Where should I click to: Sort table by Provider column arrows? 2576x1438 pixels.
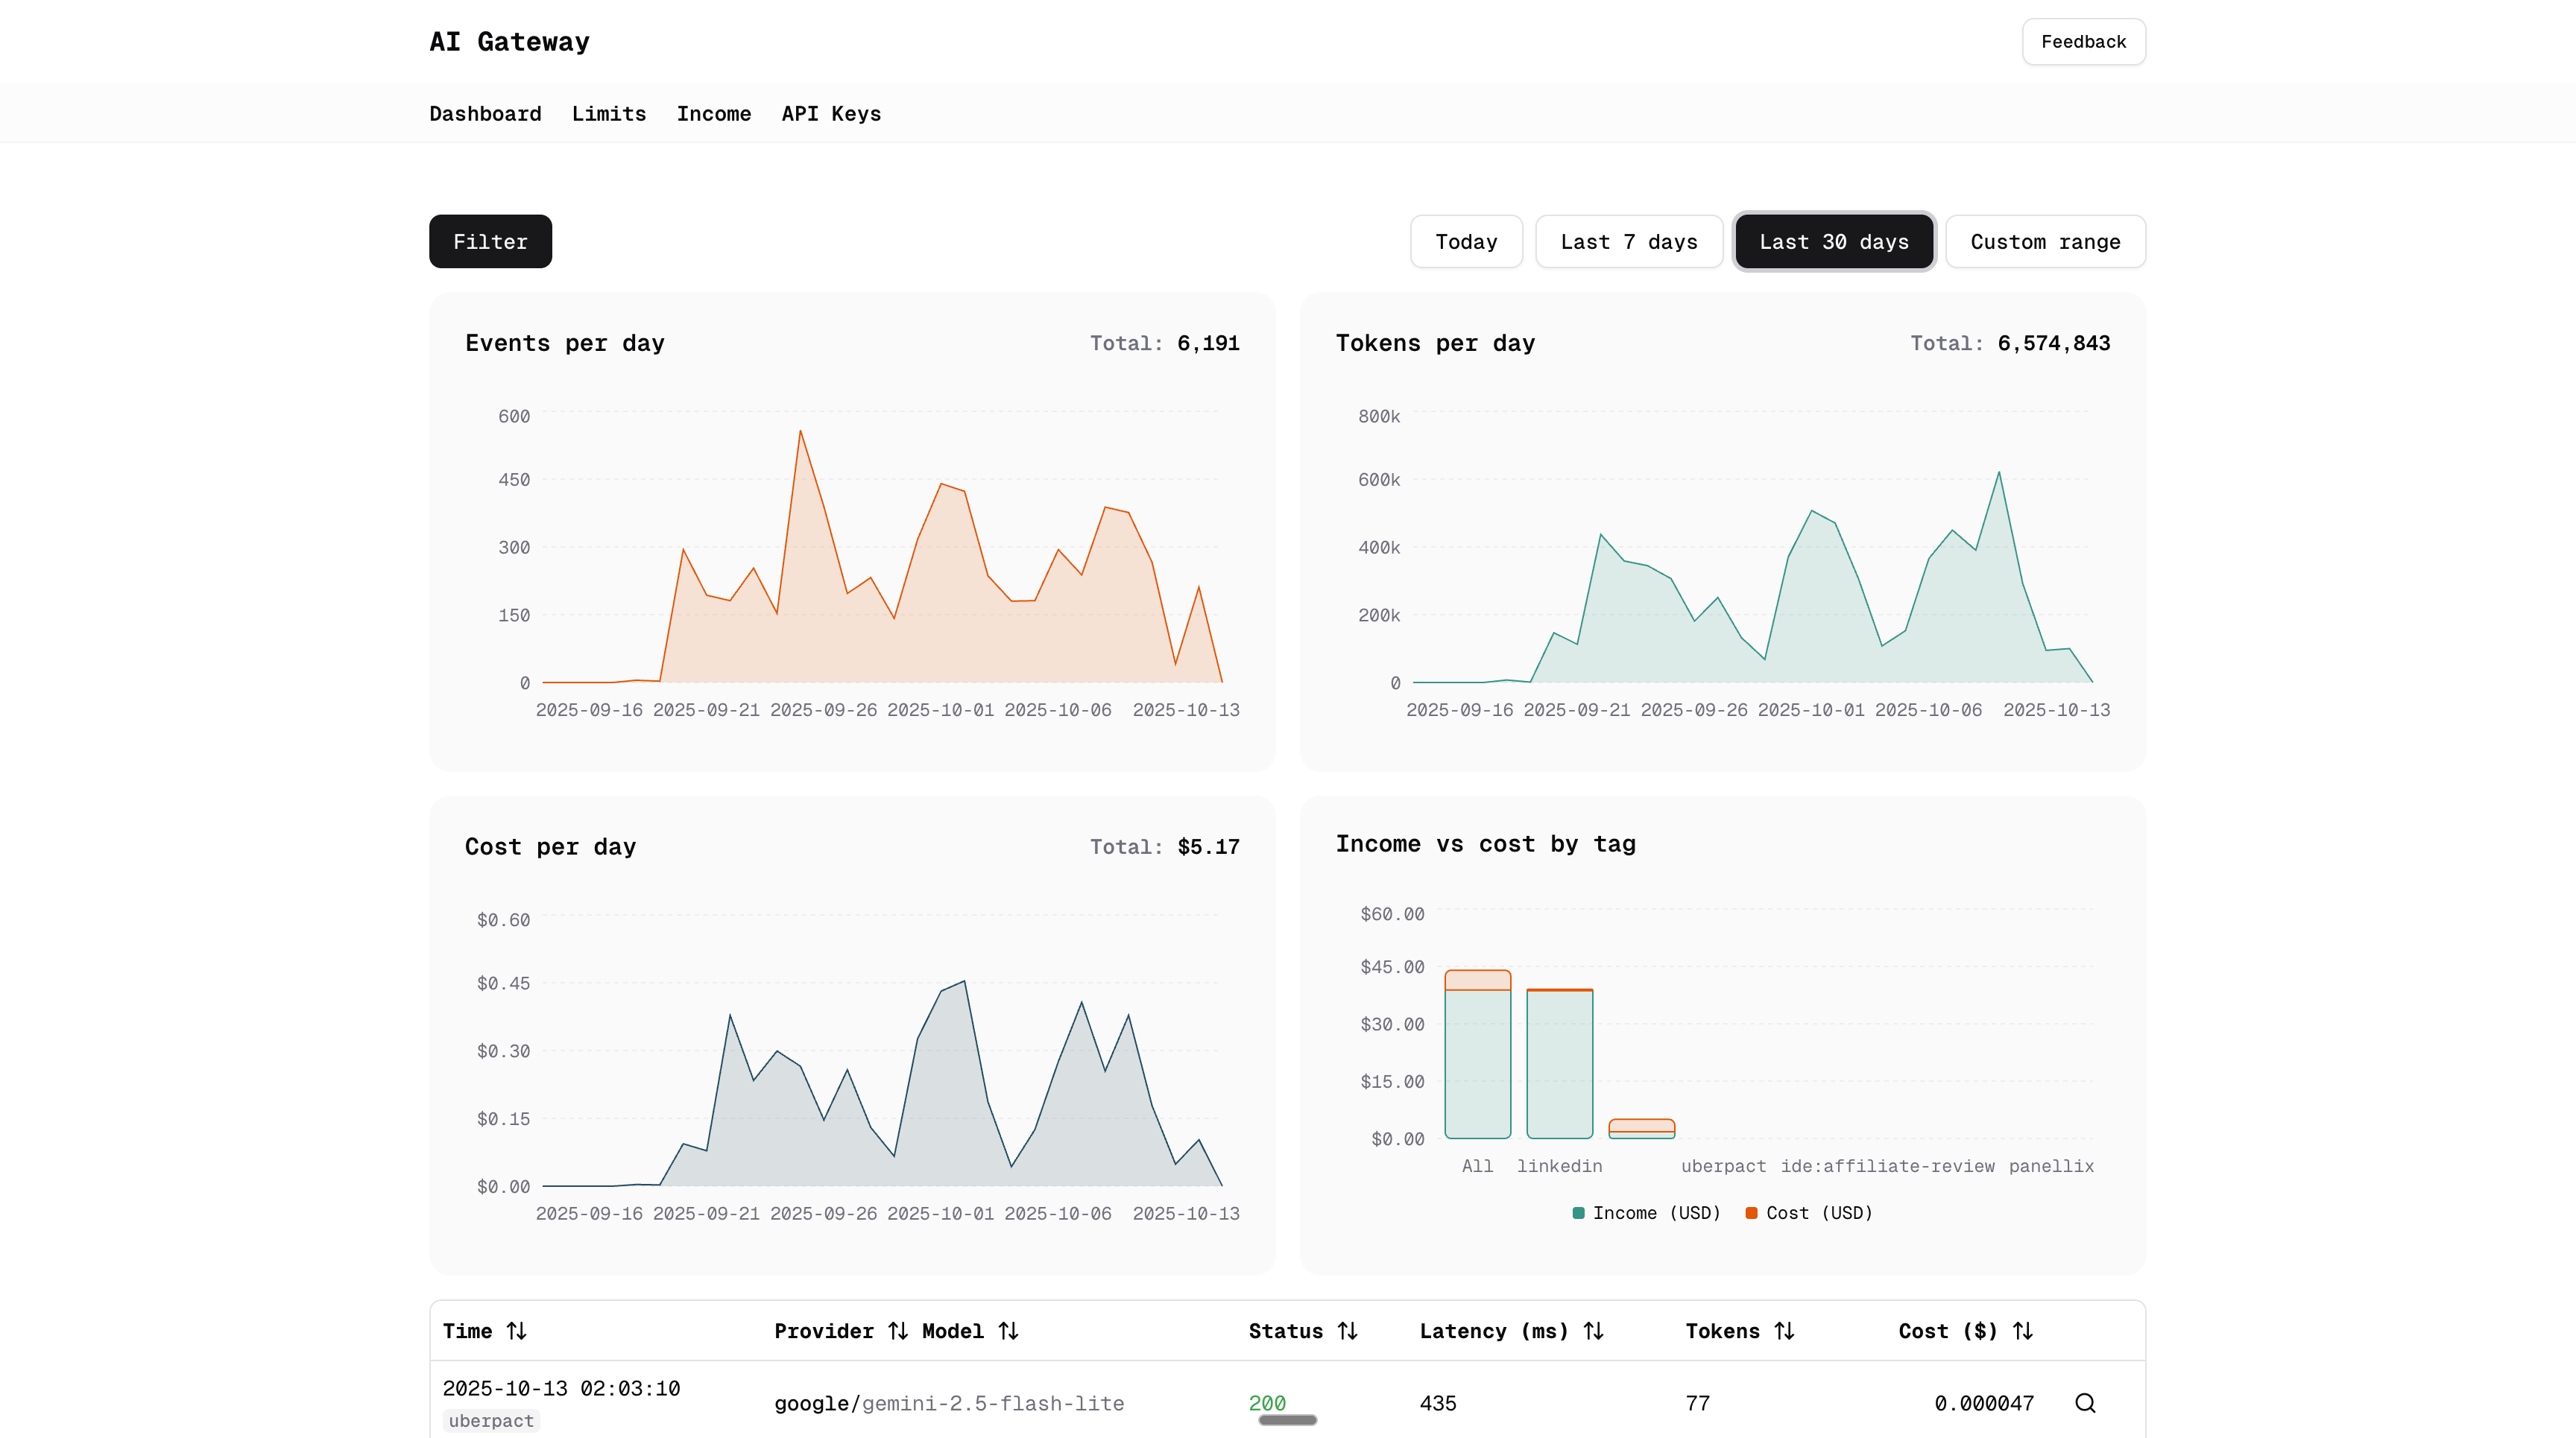[897, 1331]
